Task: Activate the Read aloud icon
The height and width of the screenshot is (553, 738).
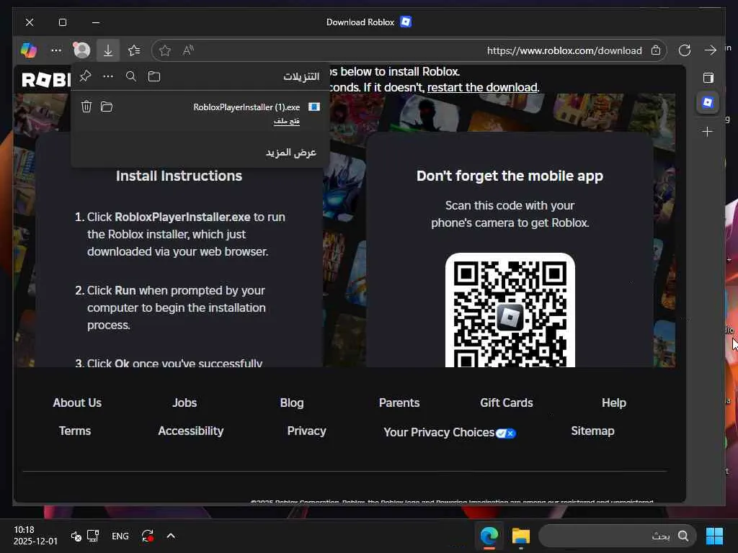Action: click(x=188, y=50)
